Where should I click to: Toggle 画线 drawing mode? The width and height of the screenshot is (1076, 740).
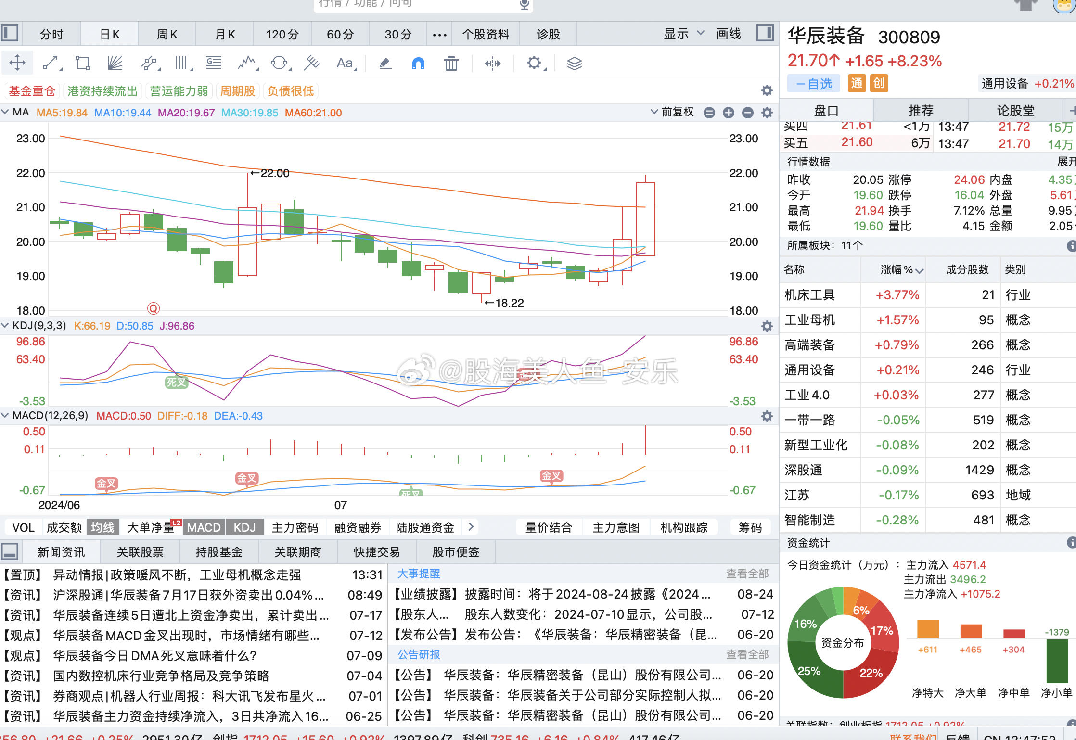pos(728,33)
